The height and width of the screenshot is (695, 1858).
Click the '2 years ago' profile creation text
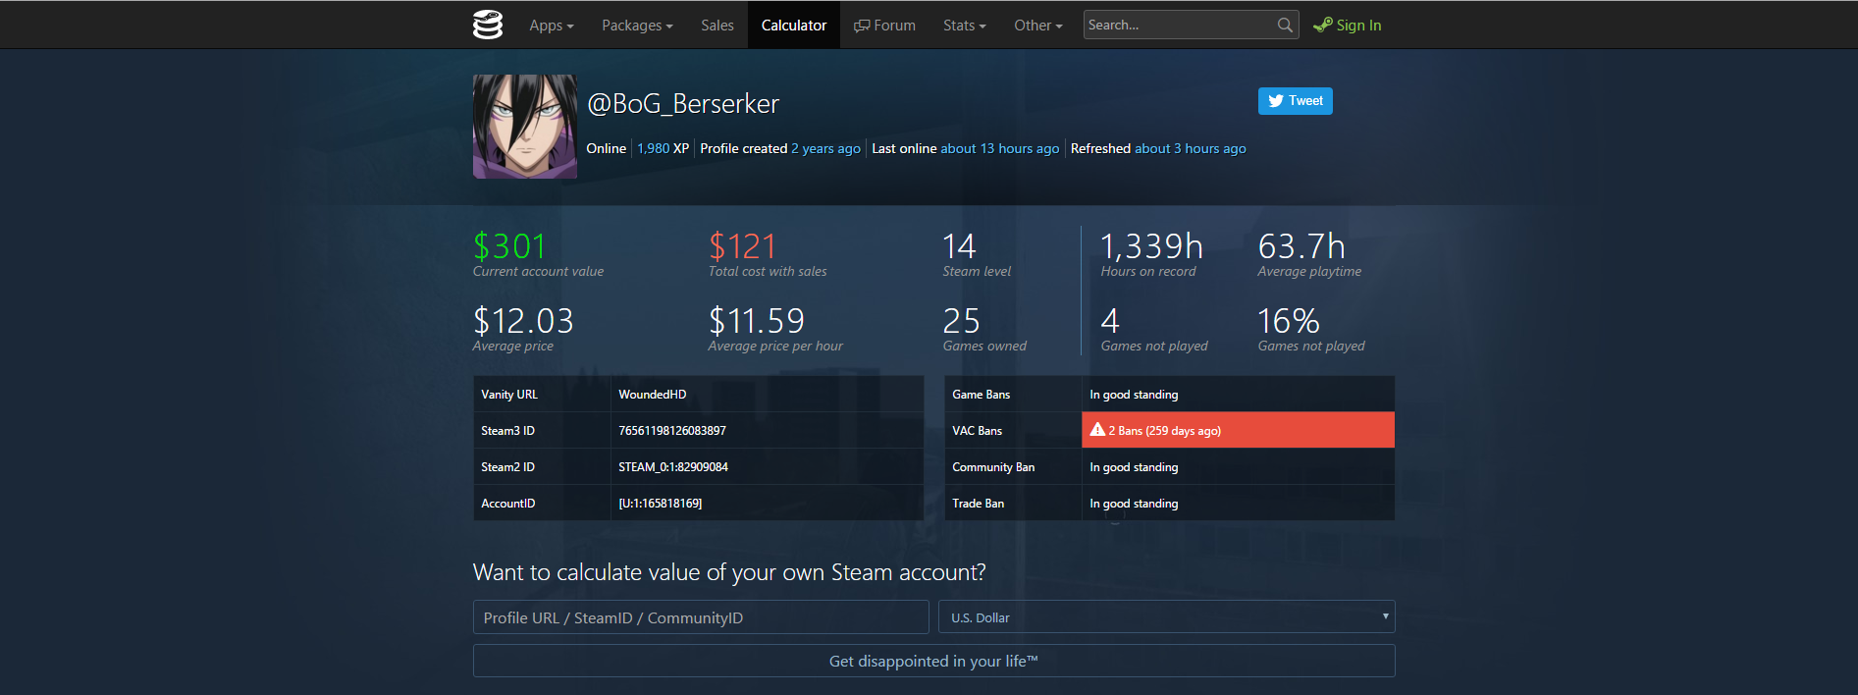826,148
